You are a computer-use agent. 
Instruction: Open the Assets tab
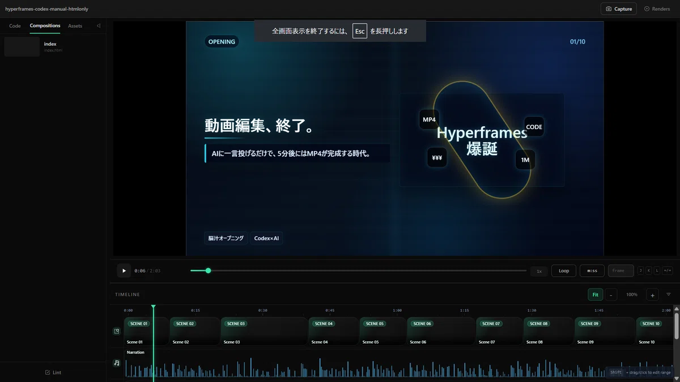pos(75,26)
